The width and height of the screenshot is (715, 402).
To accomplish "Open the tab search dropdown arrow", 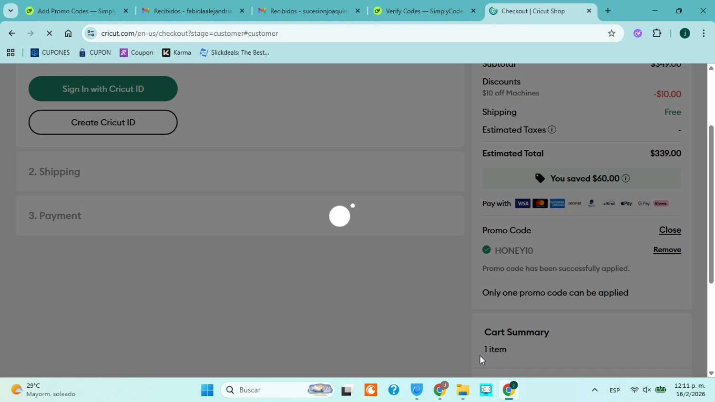I will (10, 11).
